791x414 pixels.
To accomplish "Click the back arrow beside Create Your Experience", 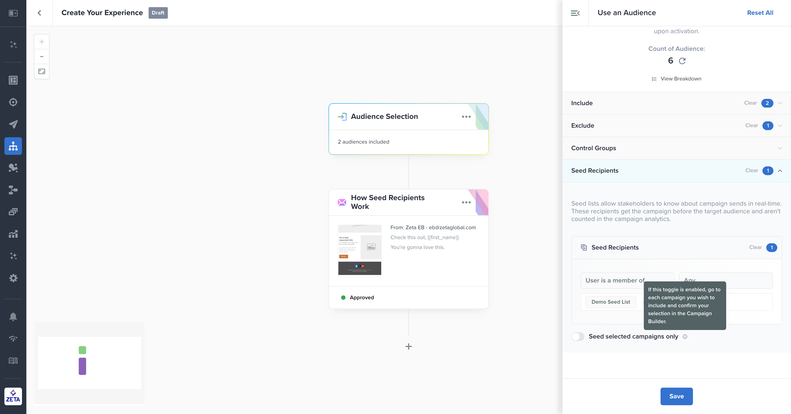I will click(x=39, y=13).
